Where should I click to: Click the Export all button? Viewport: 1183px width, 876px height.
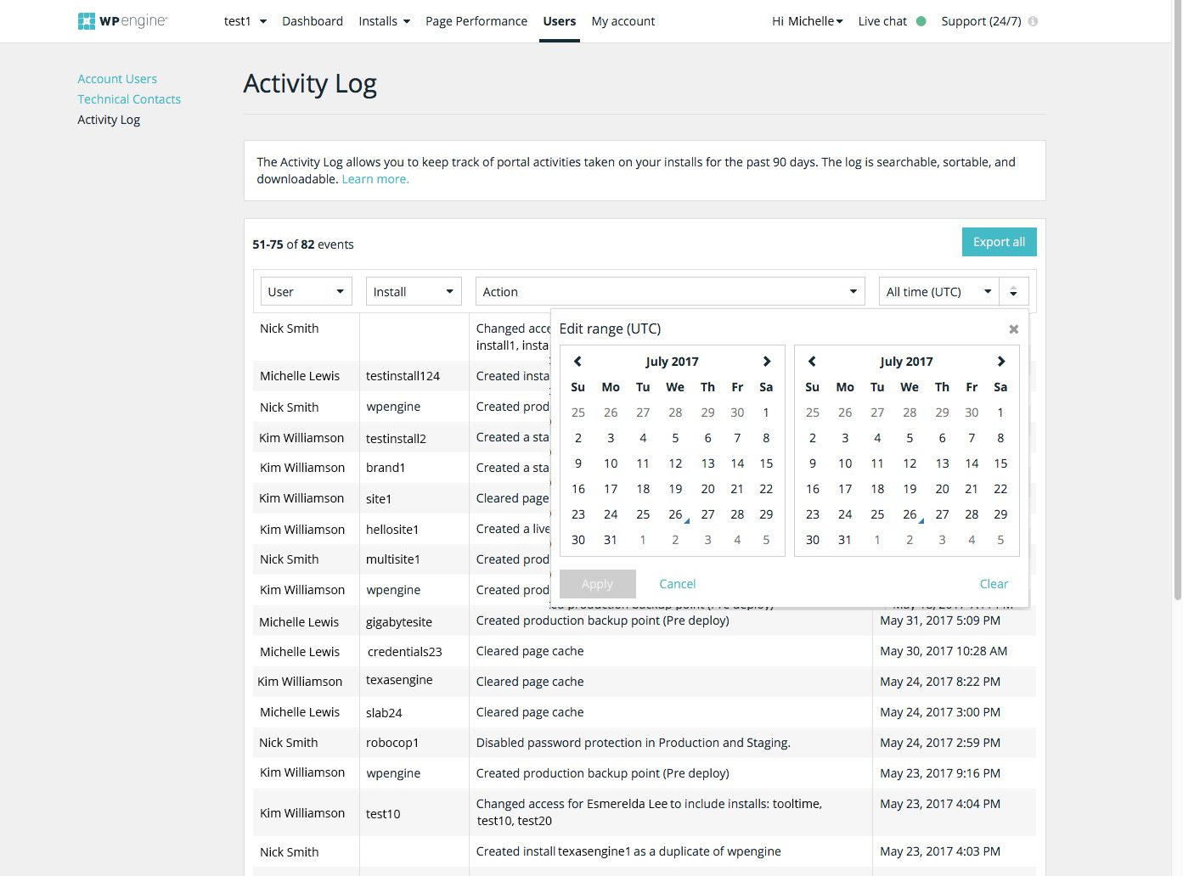(999, 242)
